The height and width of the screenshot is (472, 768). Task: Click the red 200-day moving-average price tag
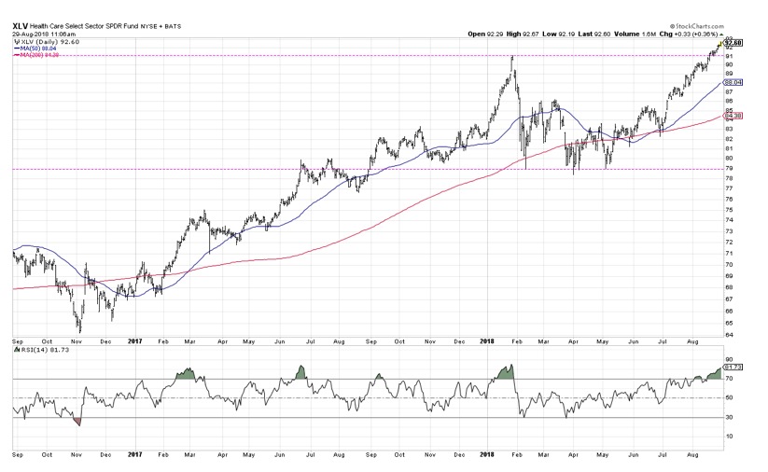click(x=733, y=116)
